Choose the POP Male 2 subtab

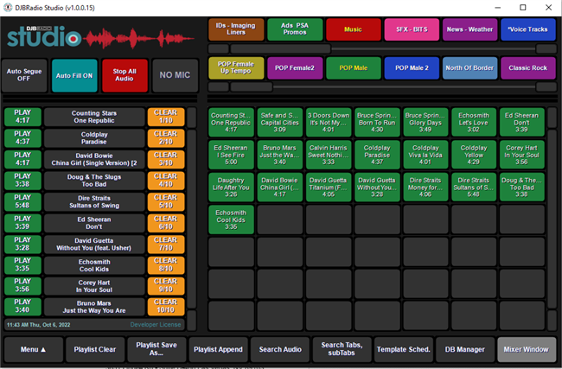point(412,67)
